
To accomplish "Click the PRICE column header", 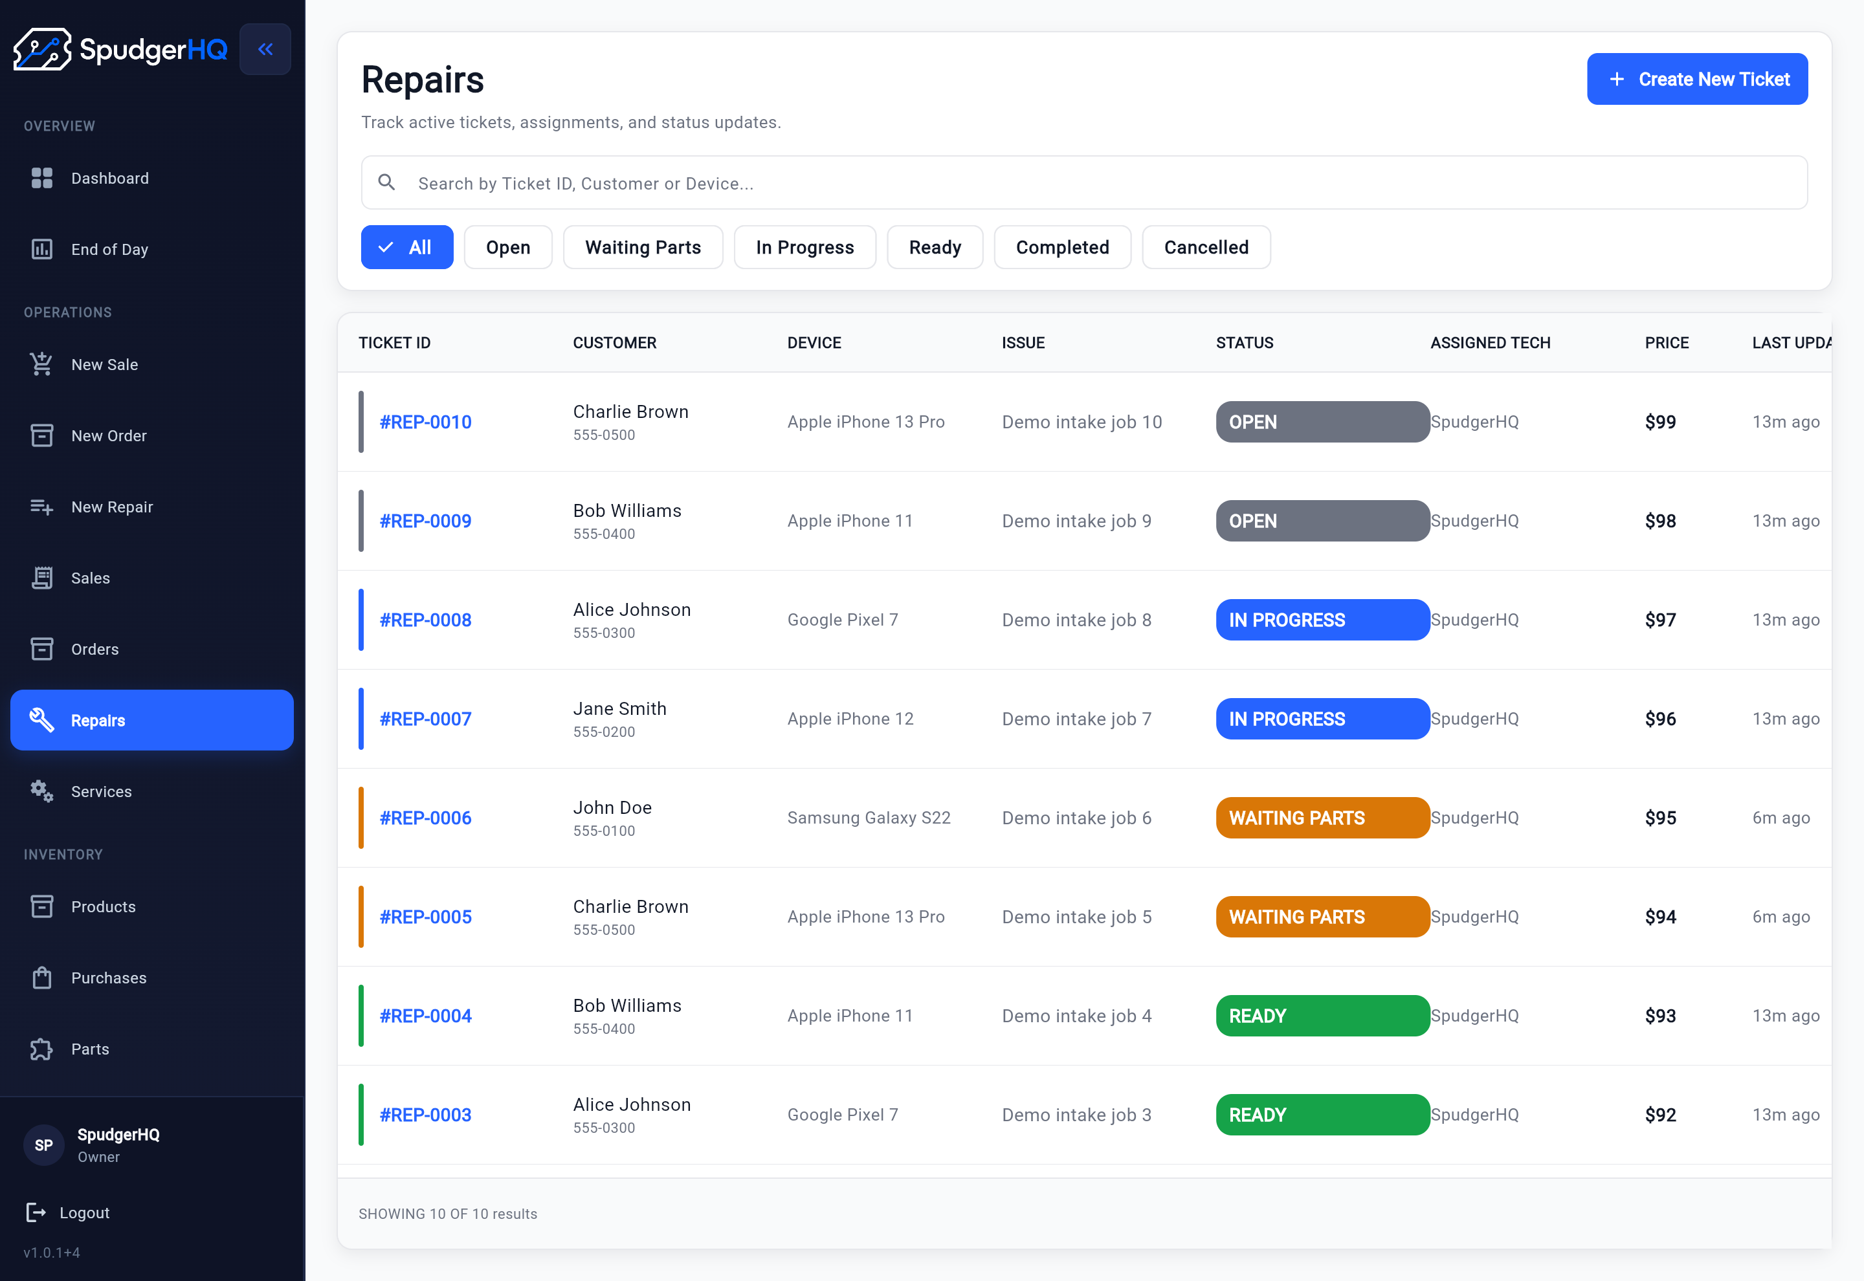I will coord(1667,343).
